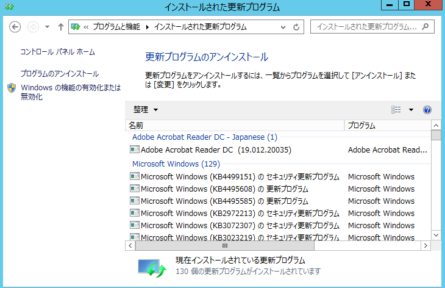Click the KB2972213 row icon
The width and height of the screenshot is (445, 288).
click(135, 213)
